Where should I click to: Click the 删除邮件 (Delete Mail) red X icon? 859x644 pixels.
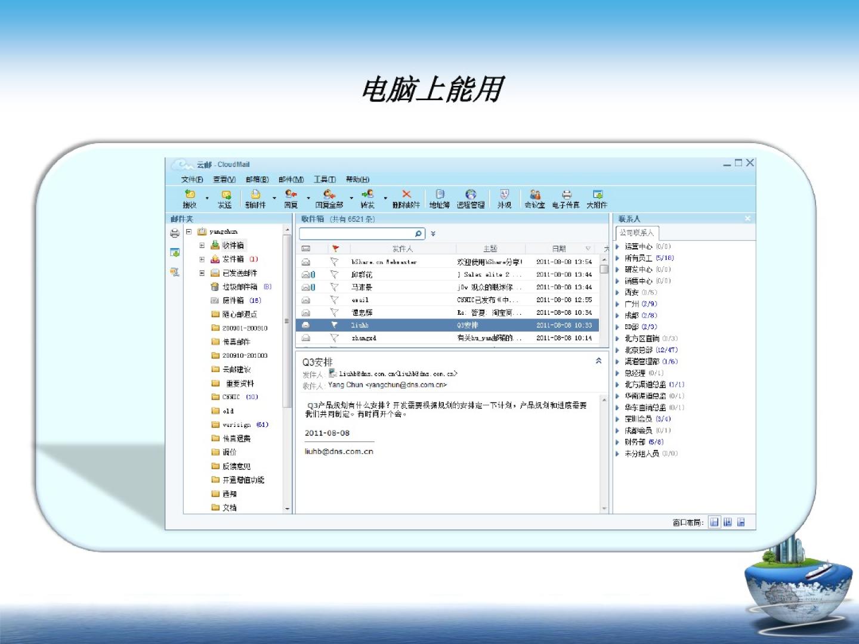pyautogui.click(x=406, y=194)
